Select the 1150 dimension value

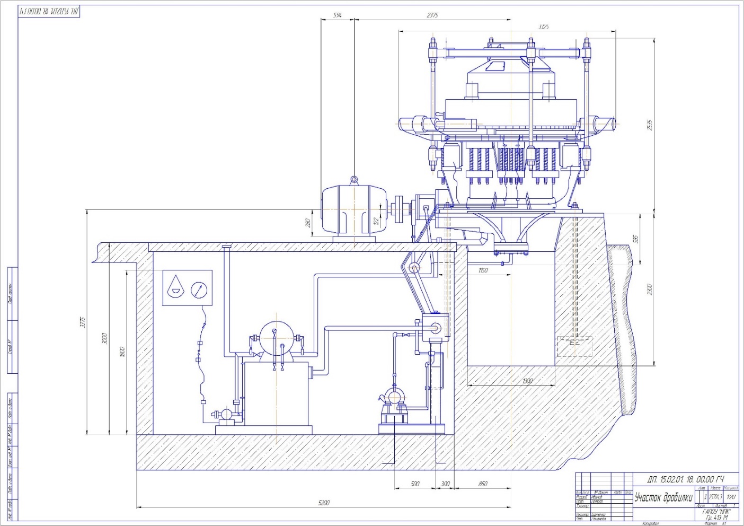pyautogui.click(x=483, y=270)
